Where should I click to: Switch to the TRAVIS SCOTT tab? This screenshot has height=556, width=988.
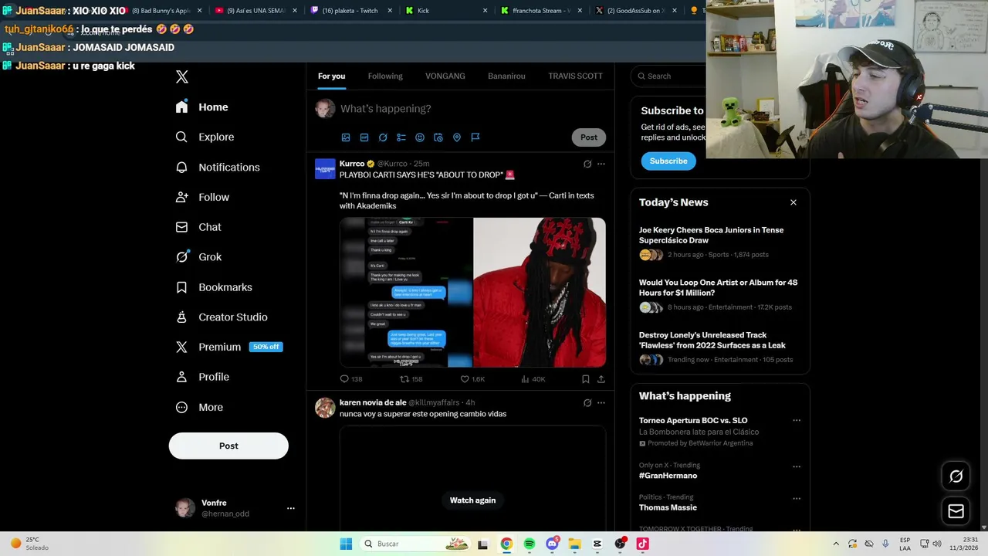575,76
